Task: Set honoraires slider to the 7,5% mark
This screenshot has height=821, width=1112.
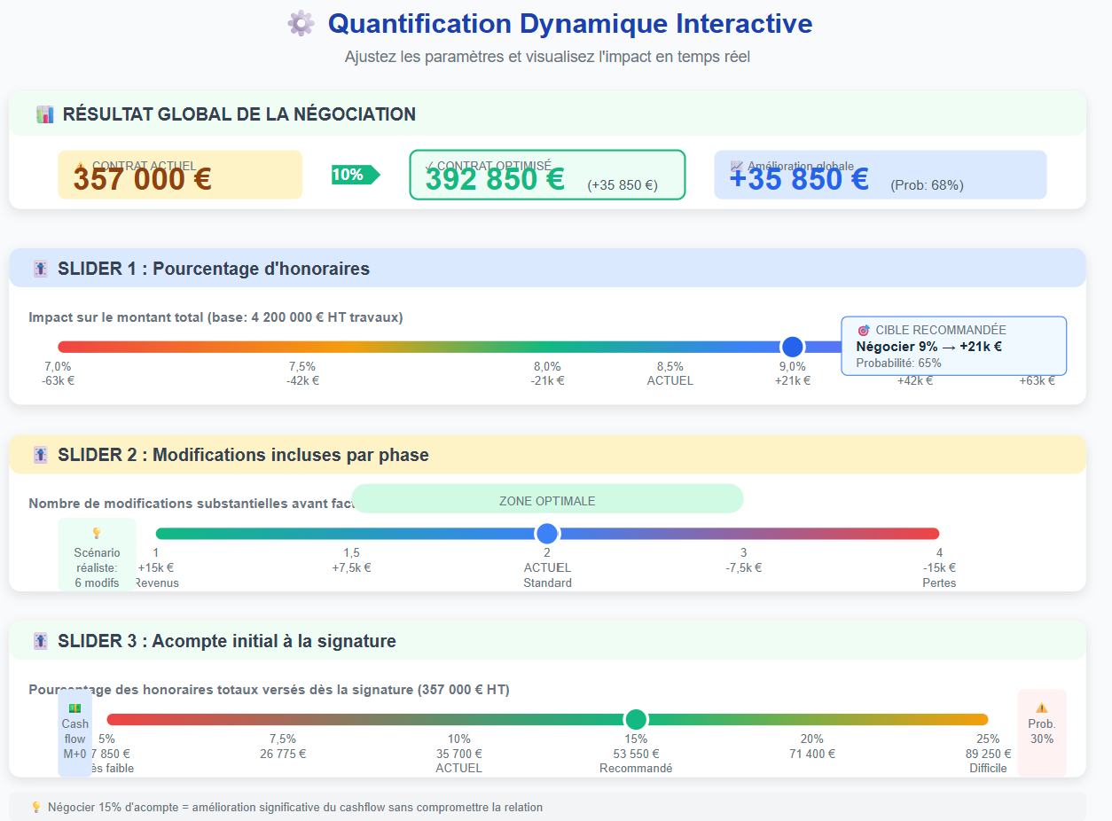Action: (x=302, y=347)
